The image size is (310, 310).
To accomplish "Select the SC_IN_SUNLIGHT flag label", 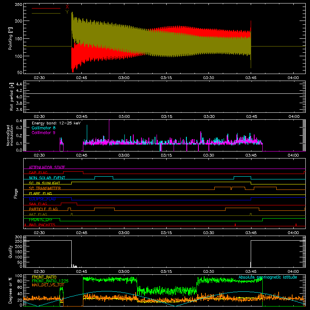I will click(x=45, y=183).
